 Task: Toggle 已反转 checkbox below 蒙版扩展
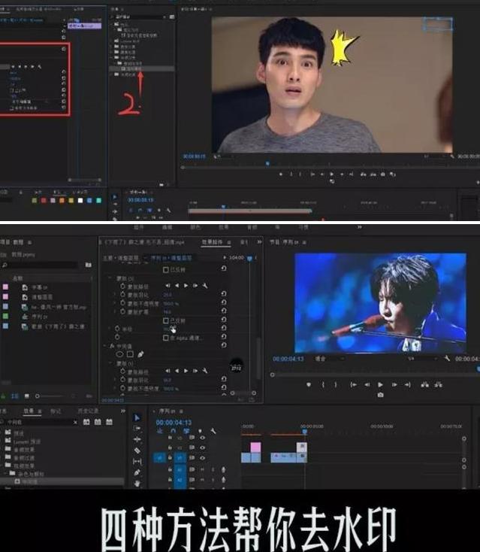tap(166, 320)
